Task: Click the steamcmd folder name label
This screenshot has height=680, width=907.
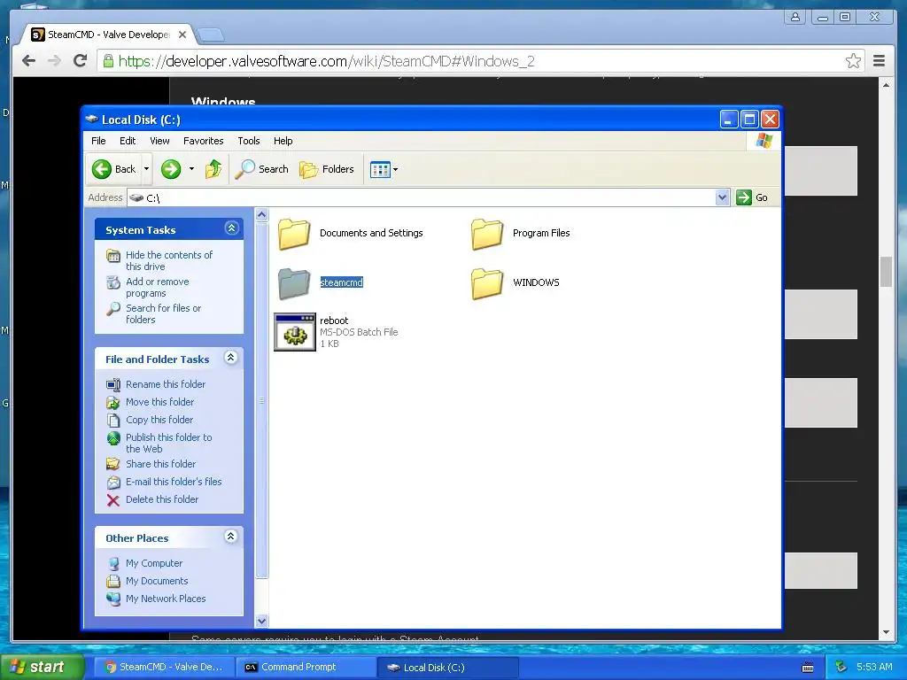Action: (x=341, y=282)
